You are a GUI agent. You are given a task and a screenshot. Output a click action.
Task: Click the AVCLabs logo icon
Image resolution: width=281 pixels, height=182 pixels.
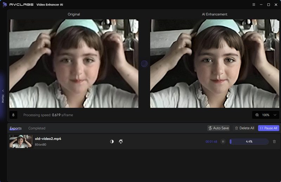pyautogui.click(x=5, y=5)
